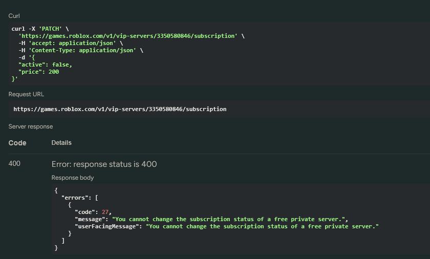
Task: Click the "userFacingMessage" line in response JSON
Action: (226, 226)
